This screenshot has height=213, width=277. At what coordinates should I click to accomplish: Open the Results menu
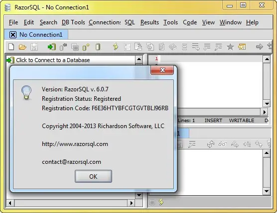coord(149,22)
